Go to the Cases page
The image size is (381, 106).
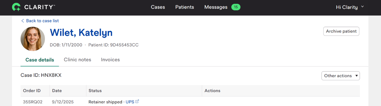pyautogui.click(x=158, y=7)
